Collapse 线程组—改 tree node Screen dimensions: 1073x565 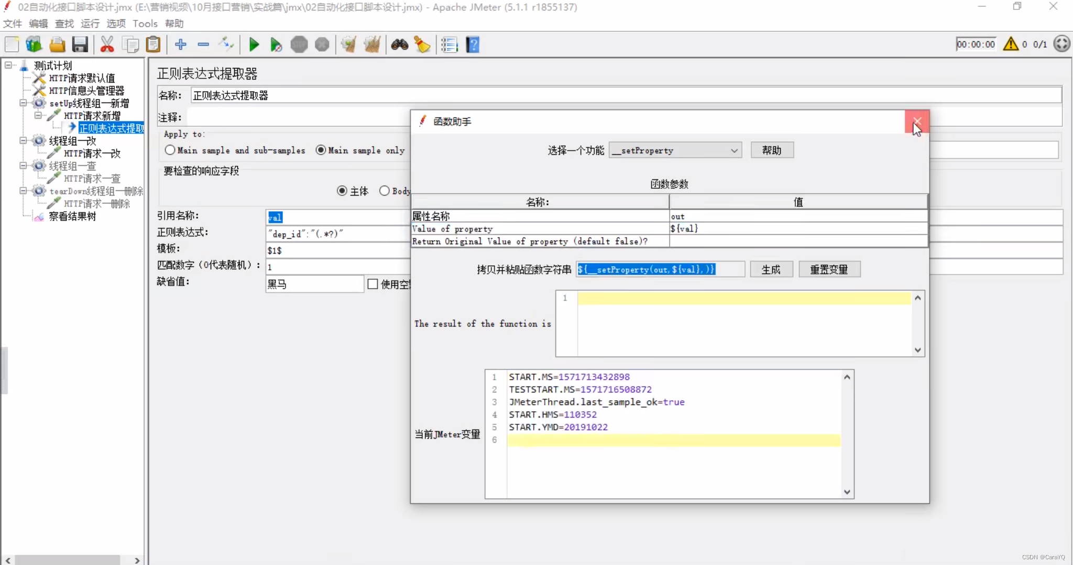[x=23, y=141]
